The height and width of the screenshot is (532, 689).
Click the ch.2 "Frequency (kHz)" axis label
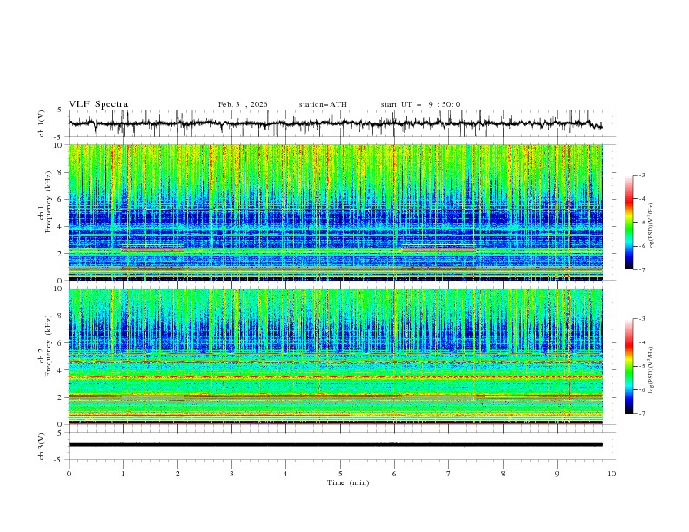pos(48,345)
